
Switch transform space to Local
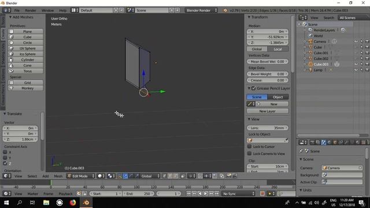tap(277, 49)
